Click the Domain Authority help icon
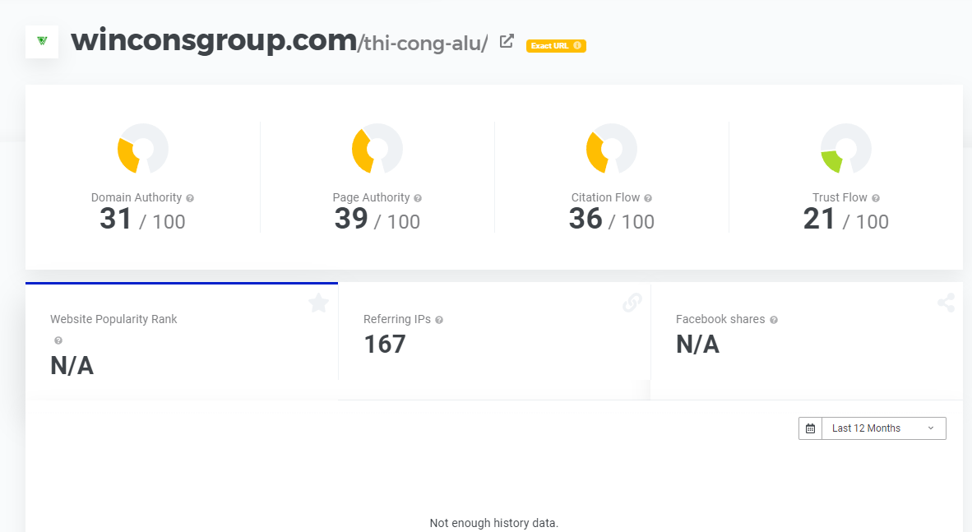This screenshot has width=972, height=532. pos(190,198)
